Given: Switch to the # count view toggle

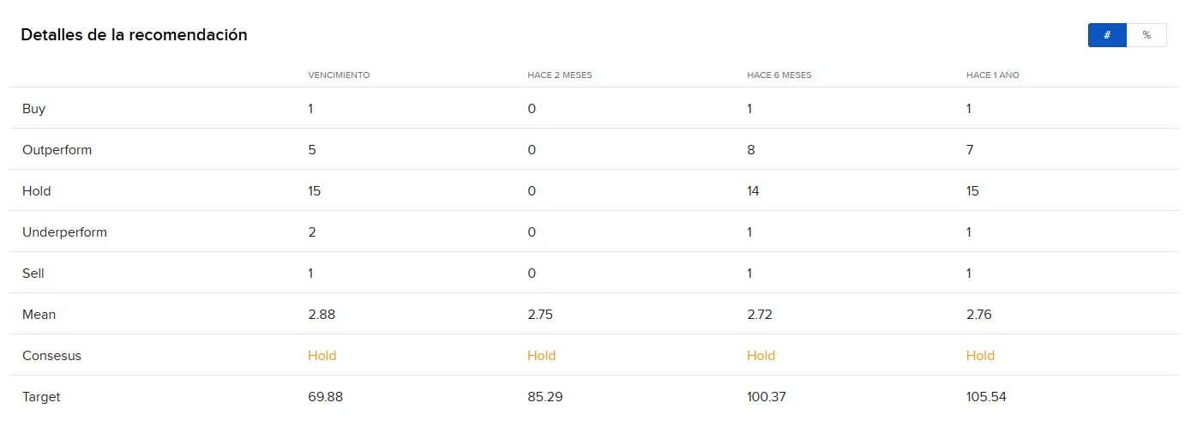Looking at the screenshot, I should [1107, 35].
